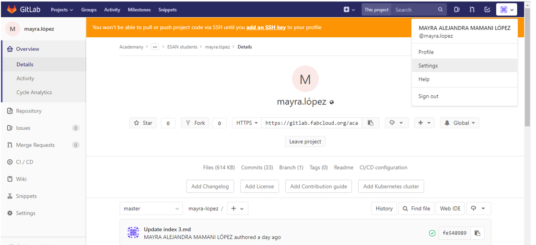The height and width of the screenshot is (245, 536).
Task: Click the green pipeline passed status icon
Action: [x=432, y=233]
